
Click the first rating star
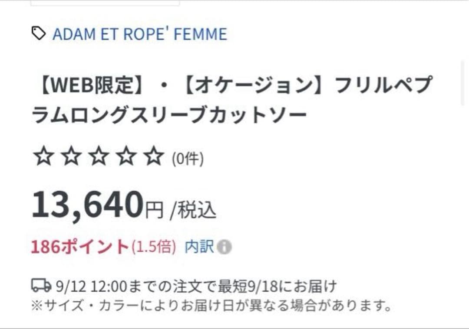43,156
